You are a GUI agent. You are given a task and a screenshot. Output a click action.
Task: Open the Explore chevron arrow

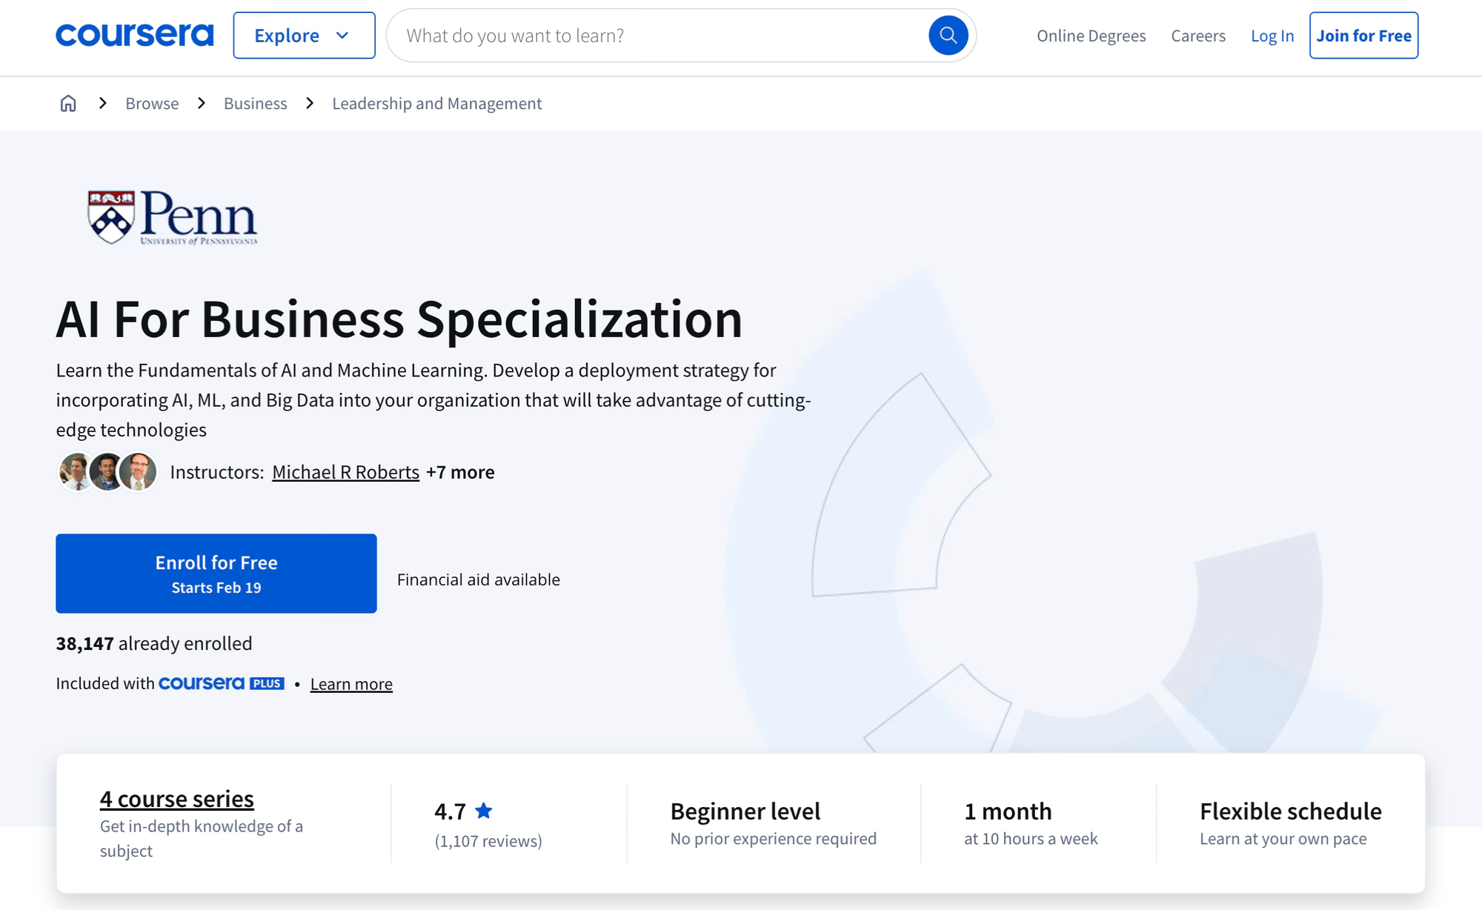(342, 35)
